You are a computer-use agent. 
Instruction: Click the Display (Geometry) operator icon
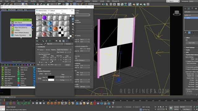[12, 35]
